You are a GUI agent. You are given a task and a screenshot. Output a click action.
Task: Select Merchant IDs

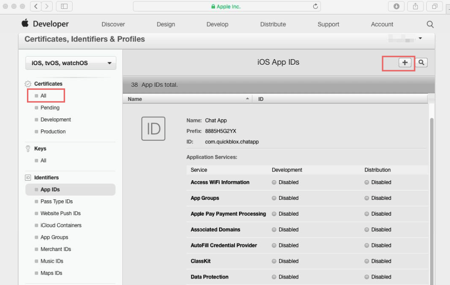tap(56, 250)
